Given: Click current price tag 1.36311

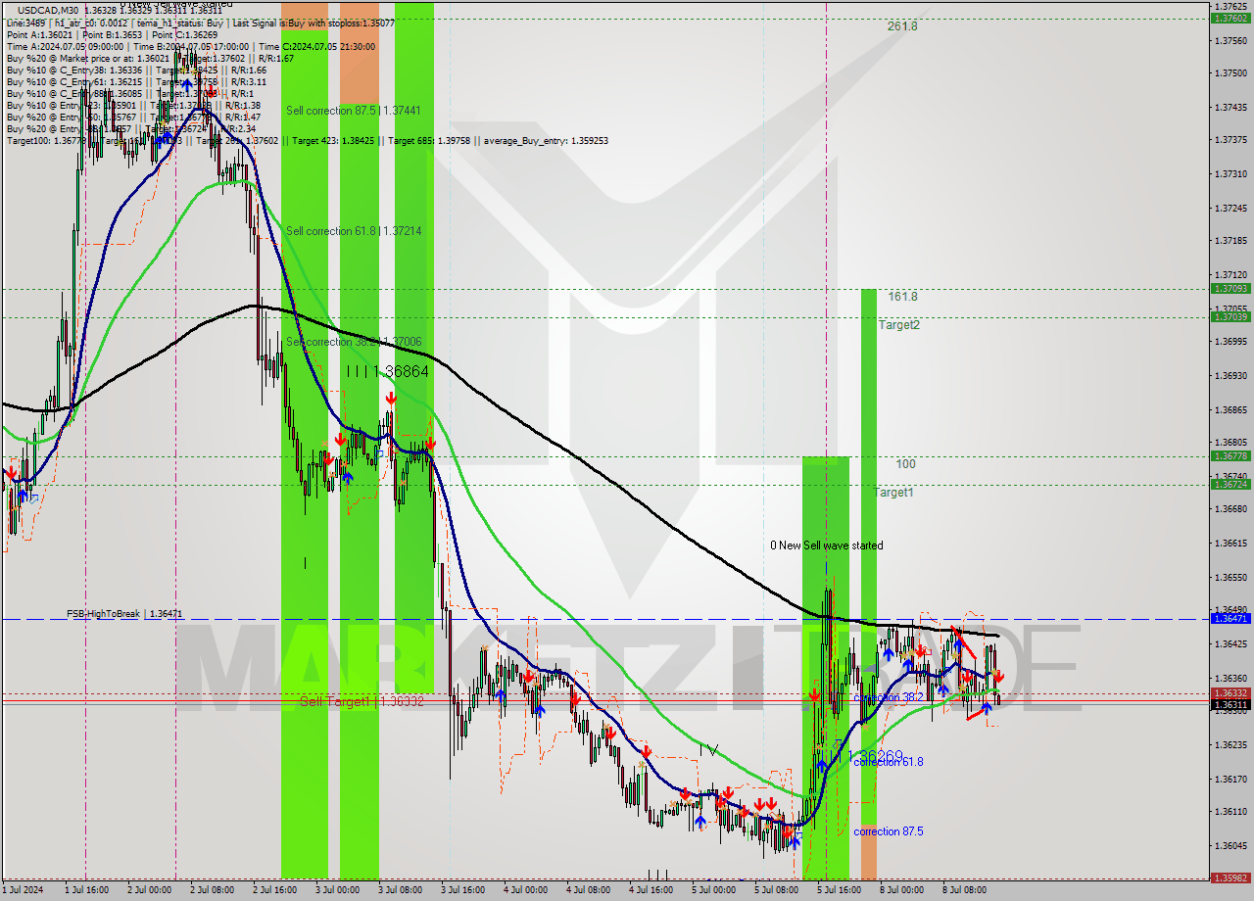Looking at the screenshot, I should [x=1230, y=704].
